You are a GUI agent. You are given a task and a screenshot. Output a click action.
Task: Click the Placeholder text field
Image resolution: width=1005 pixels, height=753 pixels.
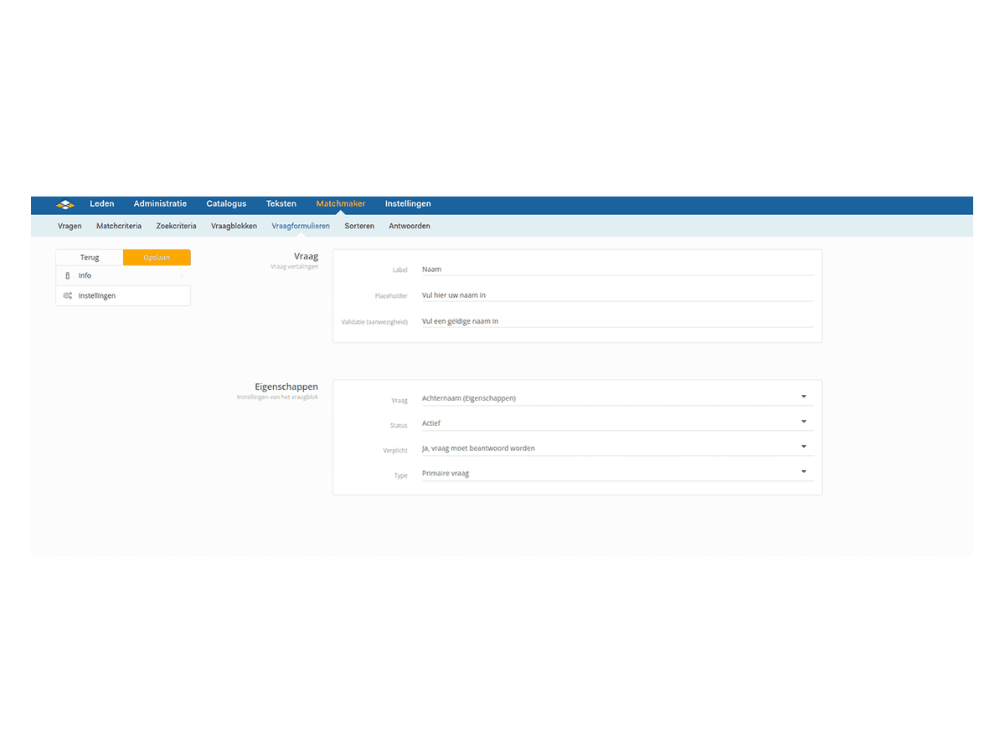tap(616, 295)
